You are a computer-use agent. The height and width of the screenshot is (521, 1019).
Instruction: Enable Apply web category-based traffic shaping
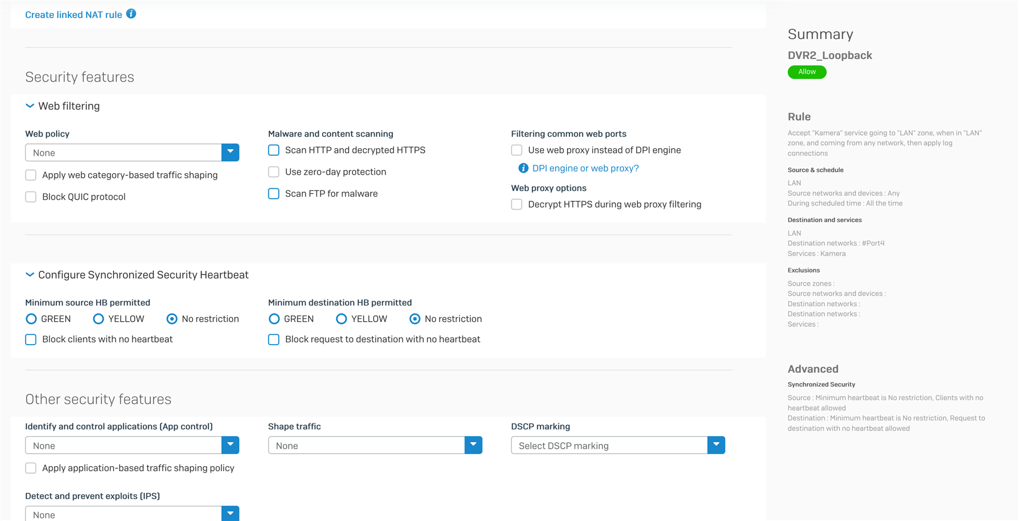tap(31, 175)
